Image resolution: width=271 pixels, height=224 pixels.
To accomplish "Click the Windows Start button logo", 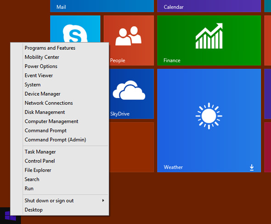I will coord(11,216).
